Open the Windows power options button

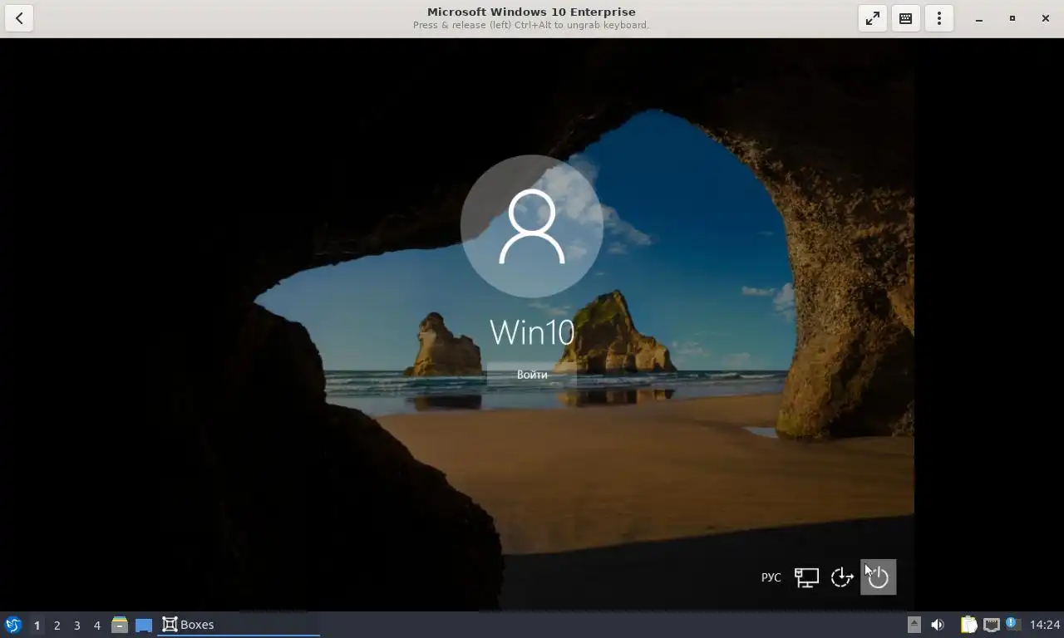(878, 577)
